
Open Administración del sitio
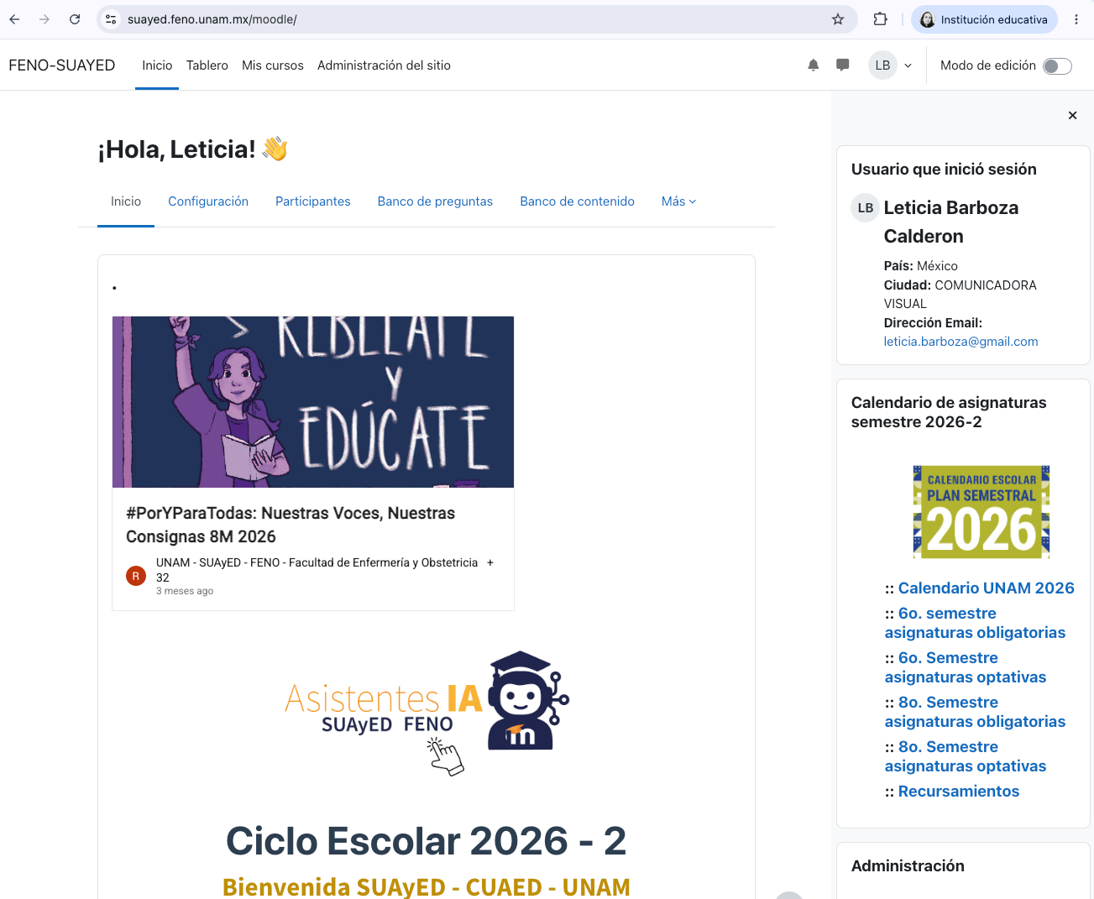pyautogui.click(x=384, y=65)
